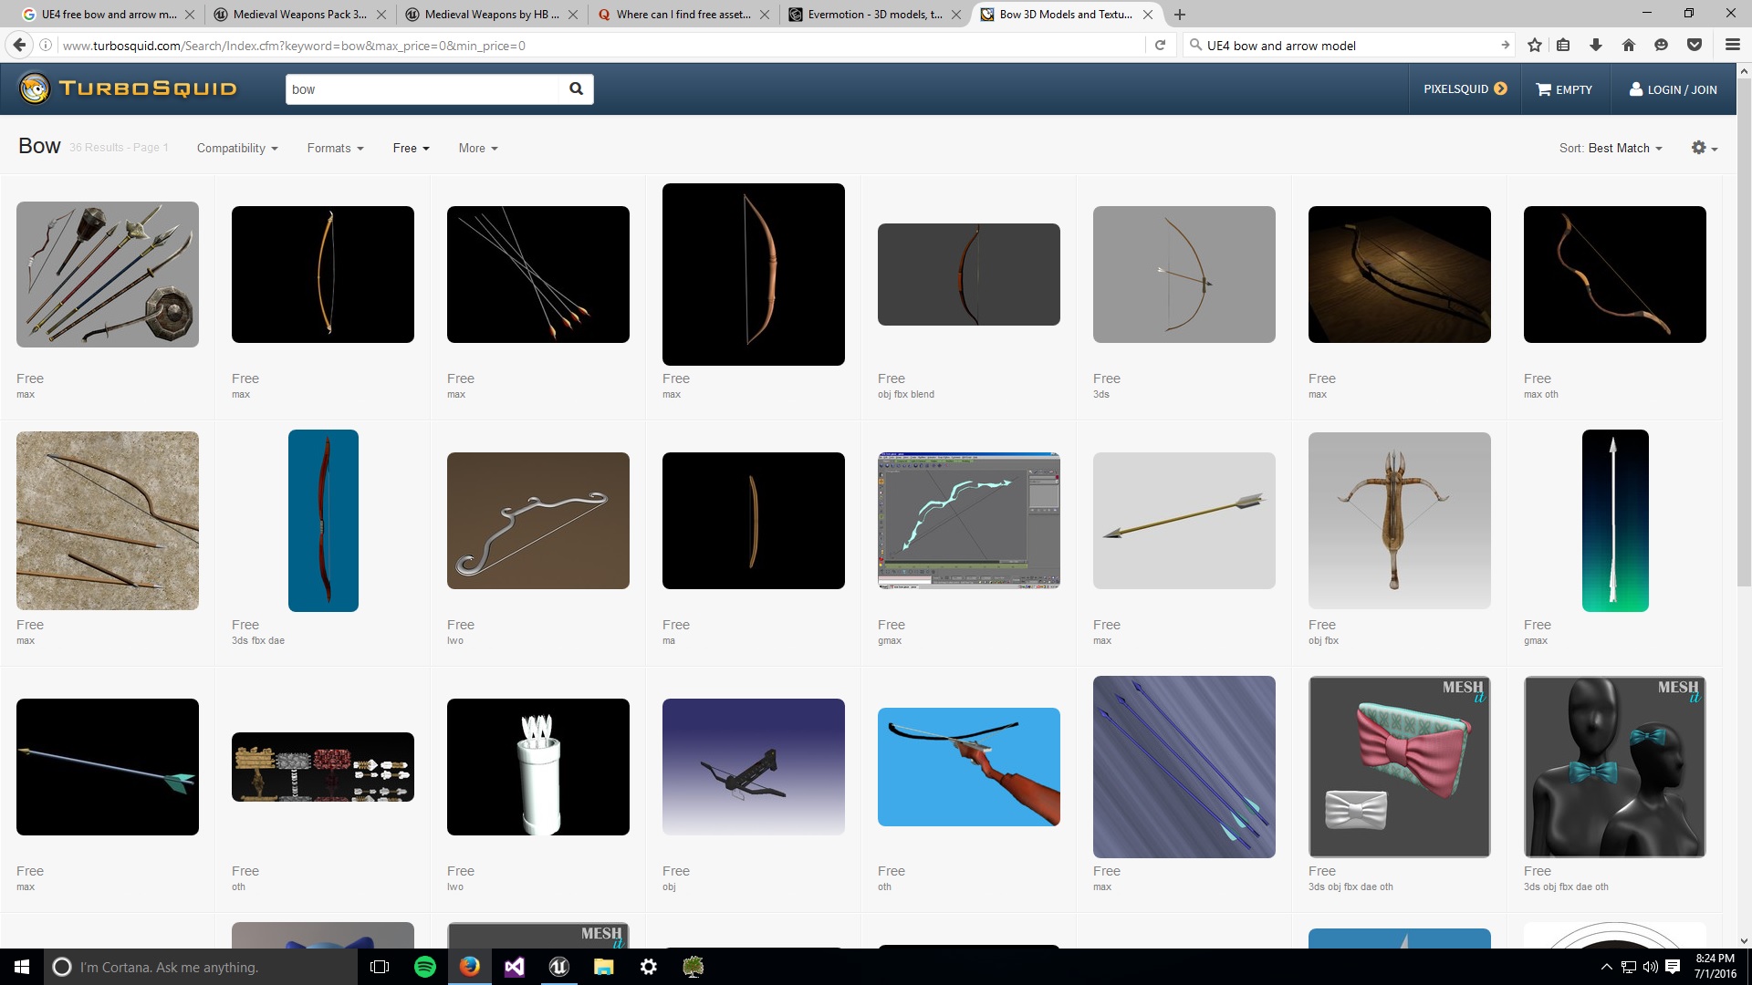Open the pink bow tie clutch thumbnail
This screenshot has height=985, width=1752.
(1400, 767)
